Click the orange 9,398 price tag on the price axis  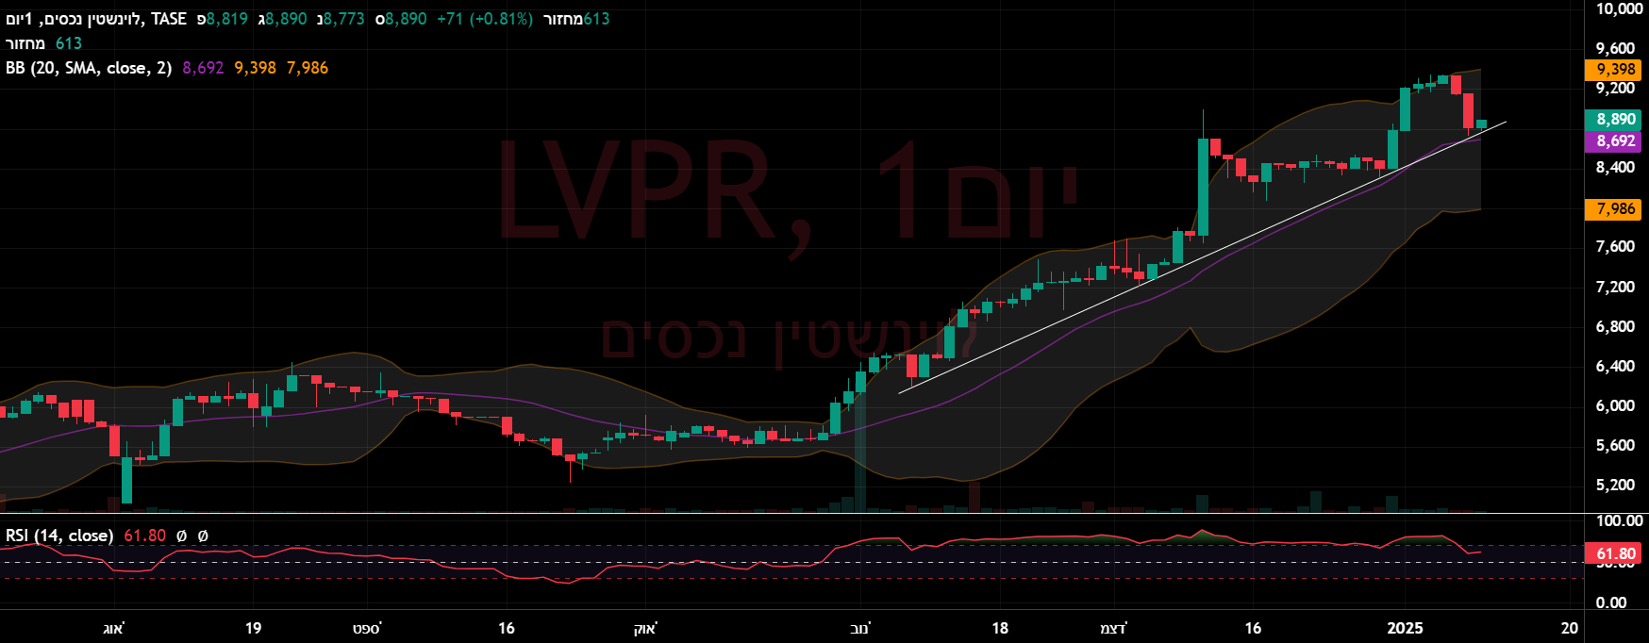(1614, 69)
